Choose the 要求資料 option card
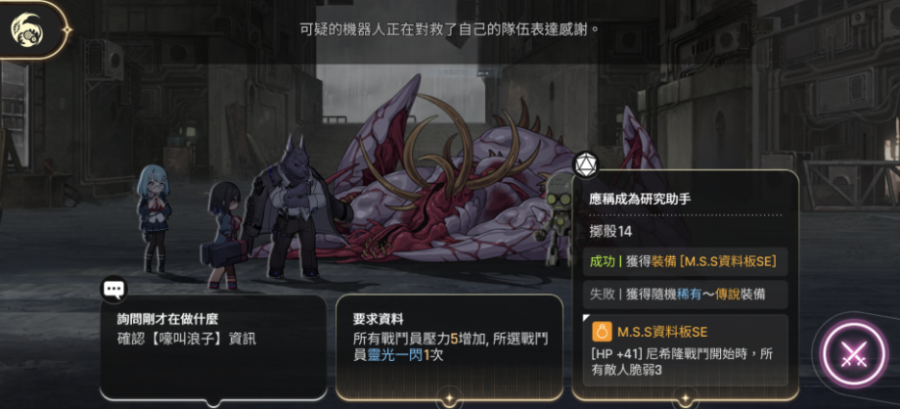The image size is (900, 409). (x=449, y=347)
